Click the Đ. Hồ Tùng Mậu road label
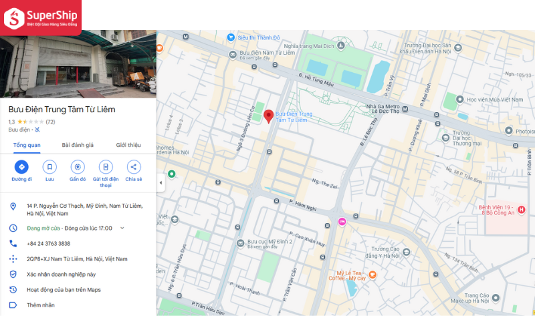Image resolution: width=535 pixels, height=334 pixels. tap(316, 79)
